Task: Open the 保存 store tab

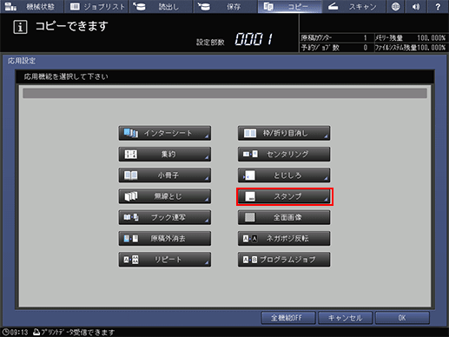Action: coord(225,6)
